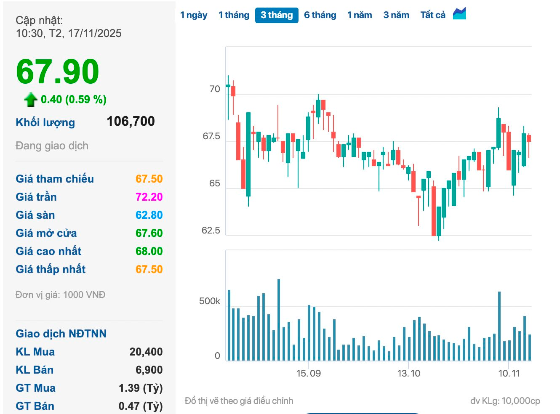This screenshot has width=560, height=414.
Task: Click the 10.11 date axis marker
Action: 509,373
